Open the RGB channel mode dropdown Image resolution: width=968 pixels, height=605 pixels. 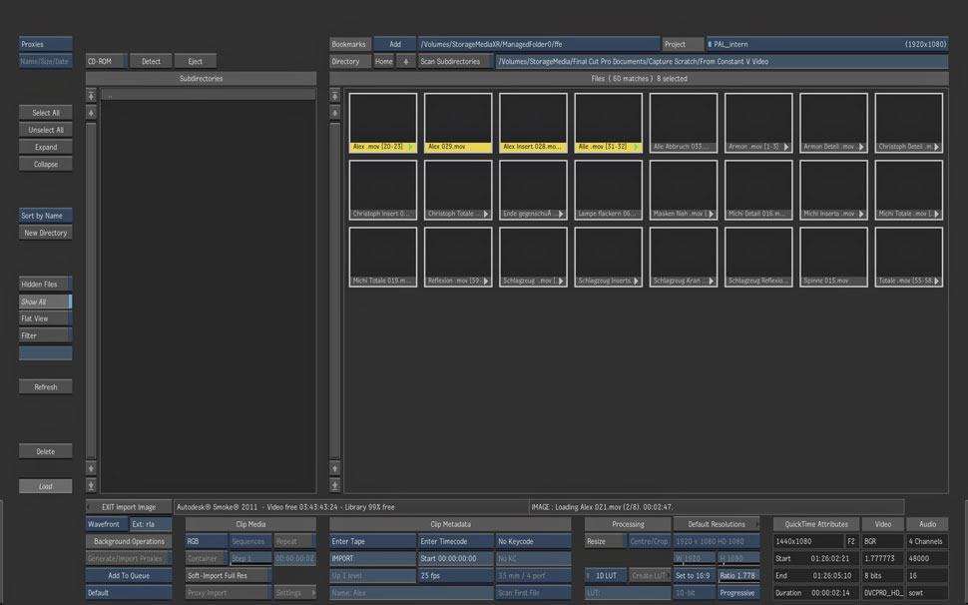pyautogui.click(x=205, y=541)
